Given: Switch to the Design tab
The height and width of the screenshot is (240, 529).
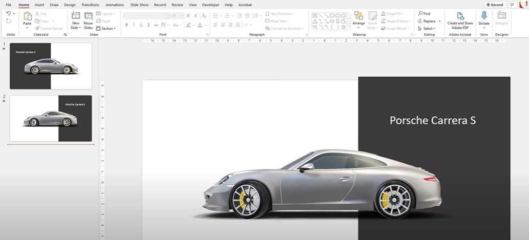Looking at the screenshot, I should [70, 5].
